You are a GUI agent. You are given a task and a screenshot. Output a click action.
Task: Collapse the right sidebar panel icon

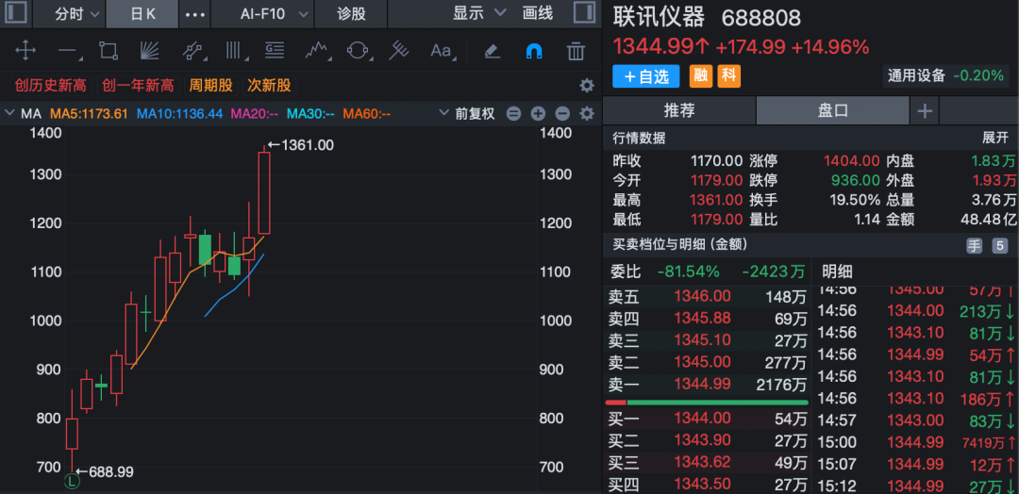(x=584, y=13)
